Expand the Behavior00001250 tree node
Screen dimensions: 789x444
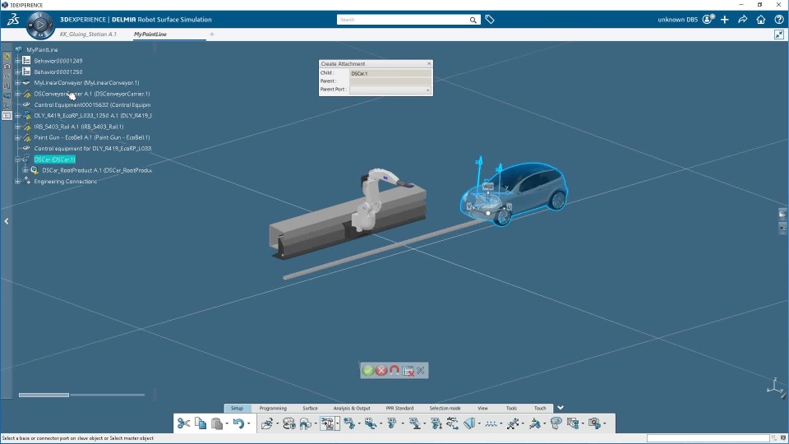pyautogui.click(x=17, y=72)
